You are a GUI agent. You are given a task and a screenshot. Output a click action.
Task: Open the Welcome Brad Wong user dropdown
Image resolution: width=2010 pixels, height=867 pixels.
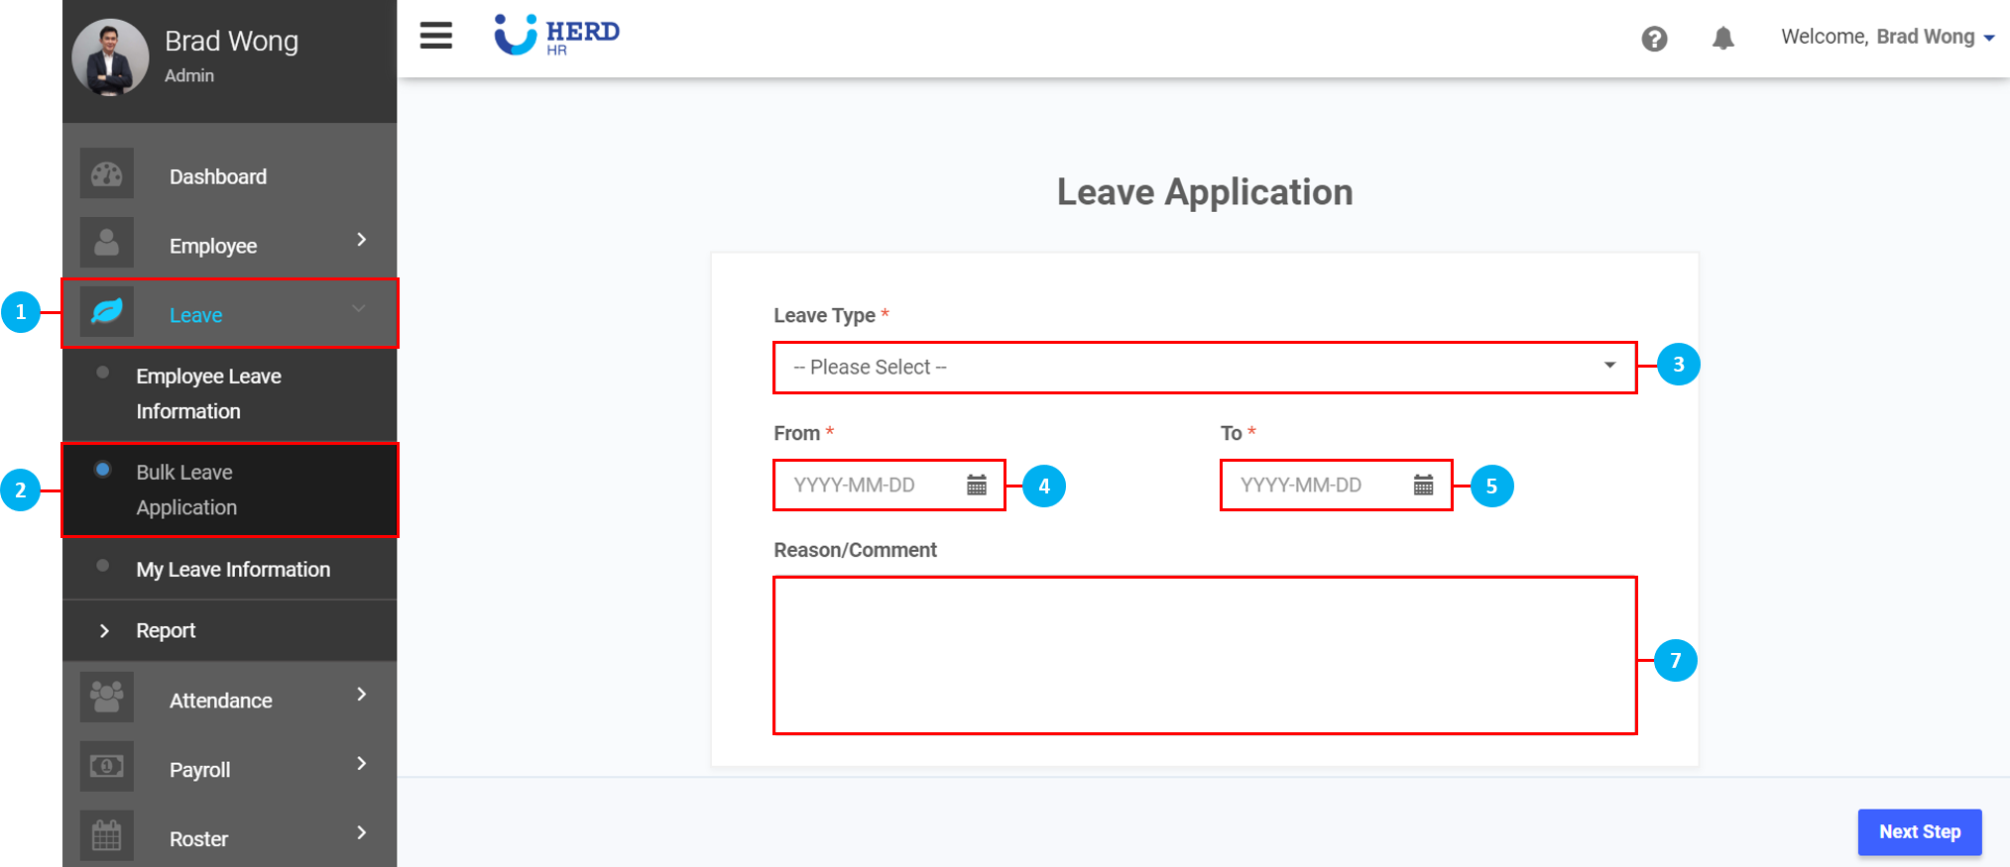(x=1888, y=38)
